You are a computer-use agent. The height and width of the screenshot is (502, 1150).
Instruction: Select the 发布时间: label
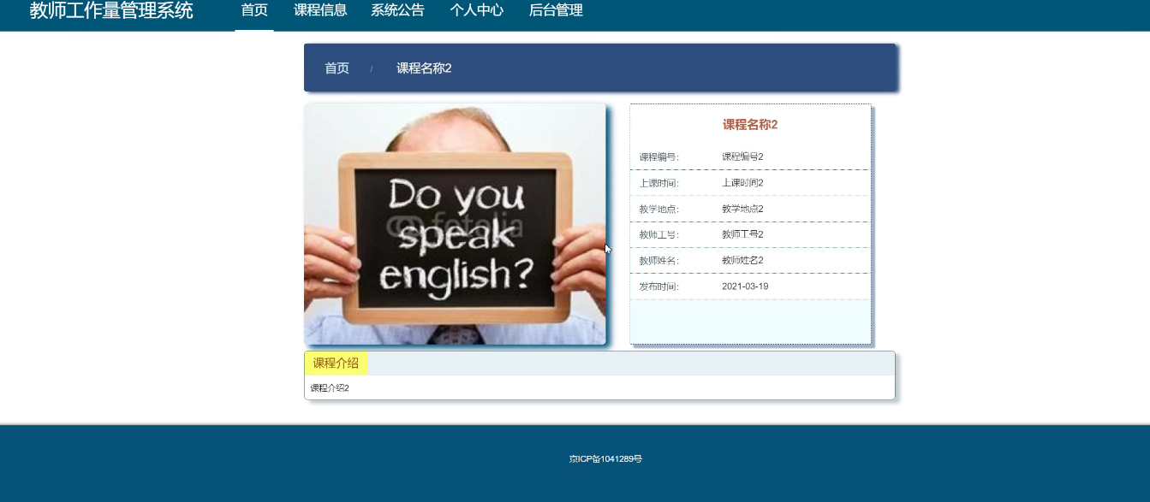tap(658, 286)
